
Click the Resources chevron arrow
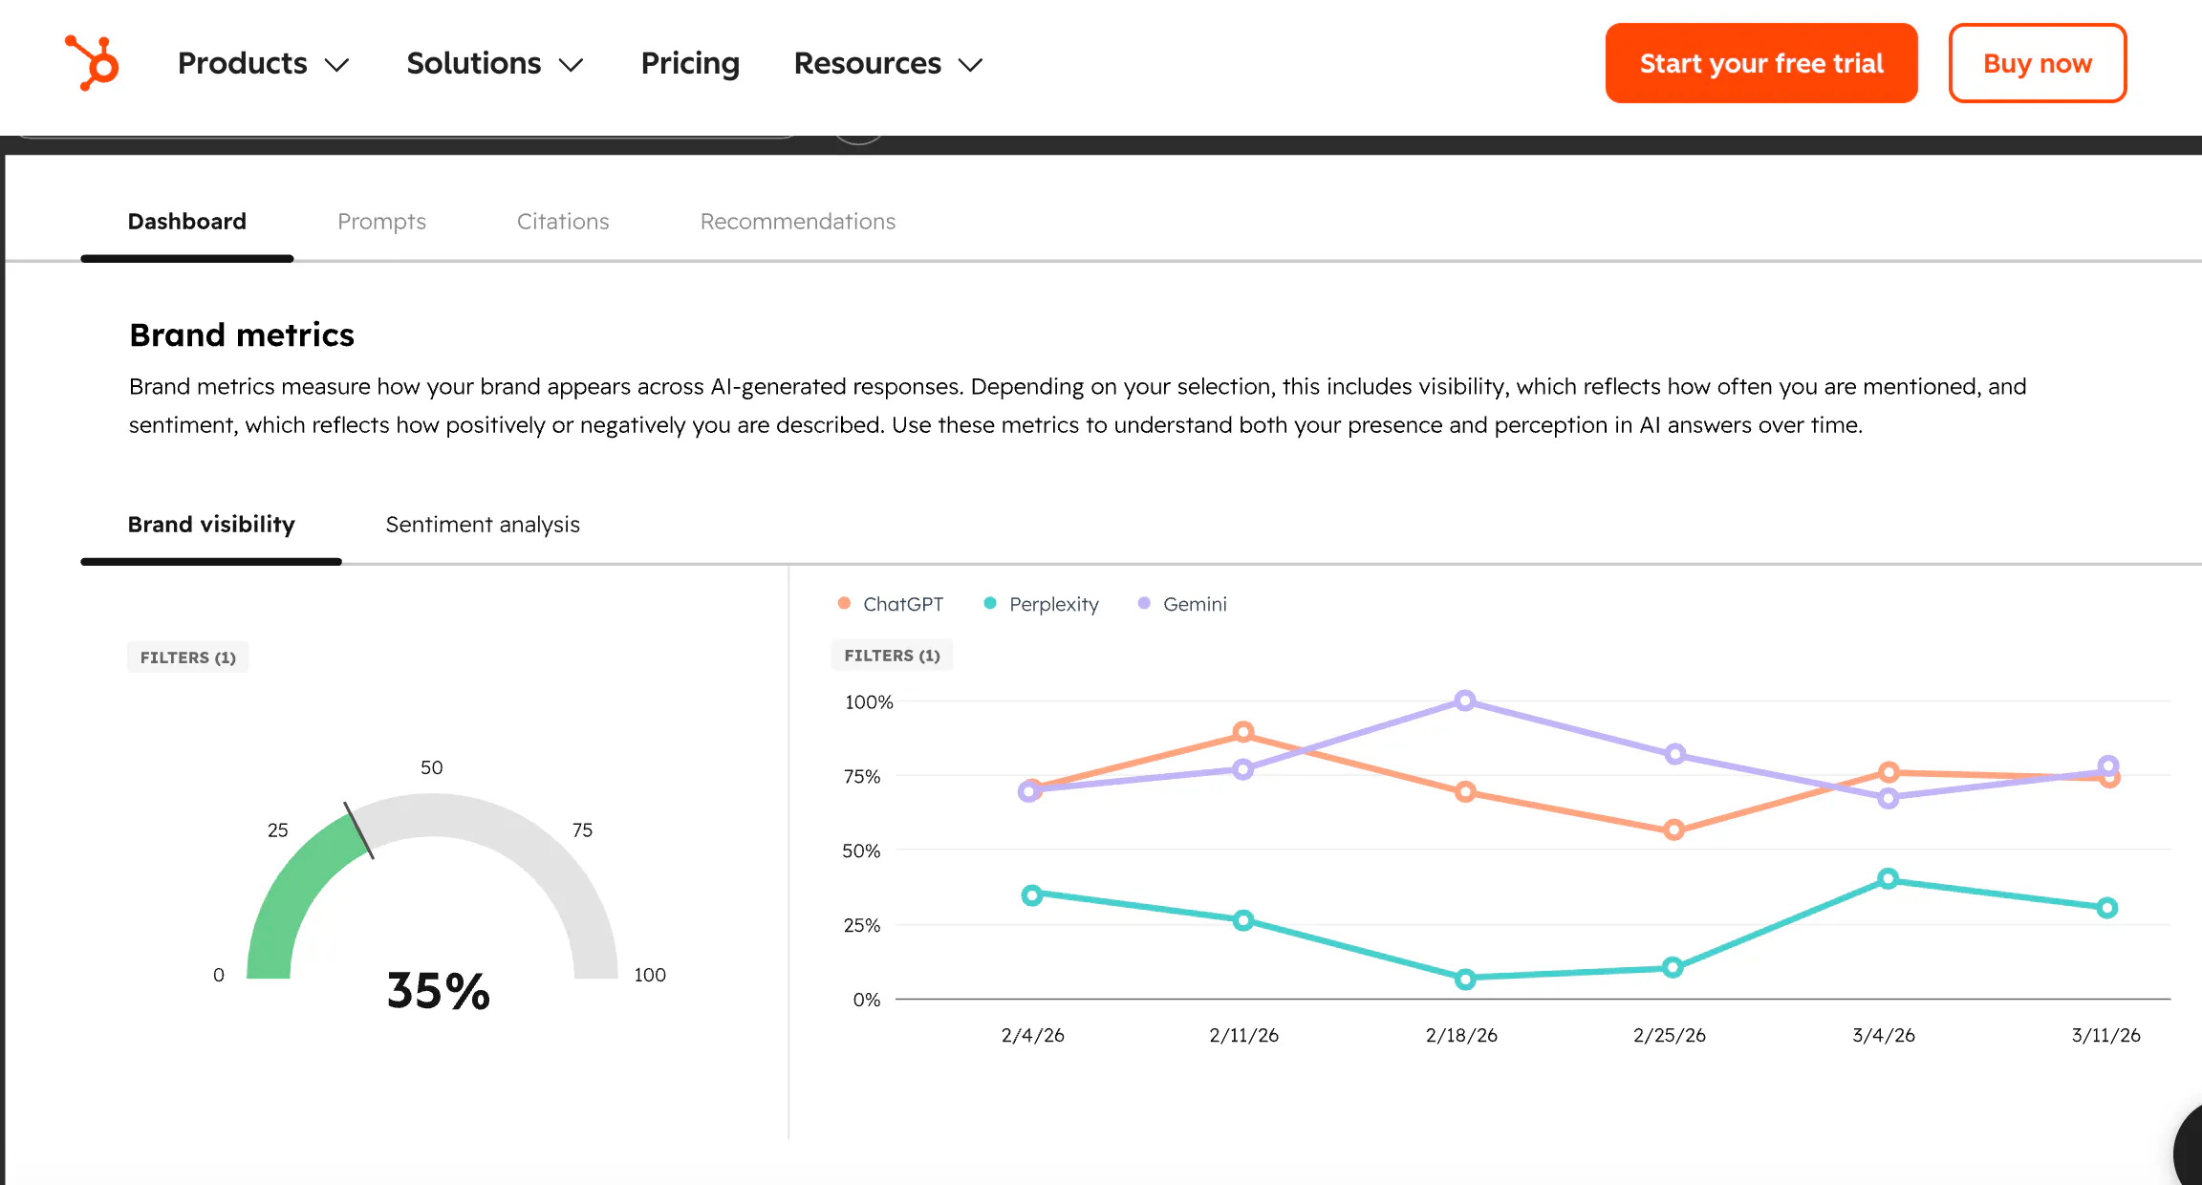970,65
